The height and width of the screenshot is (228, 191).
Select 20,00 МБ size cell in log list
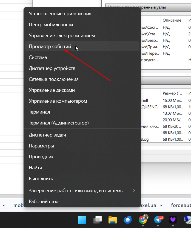(173, 120)
